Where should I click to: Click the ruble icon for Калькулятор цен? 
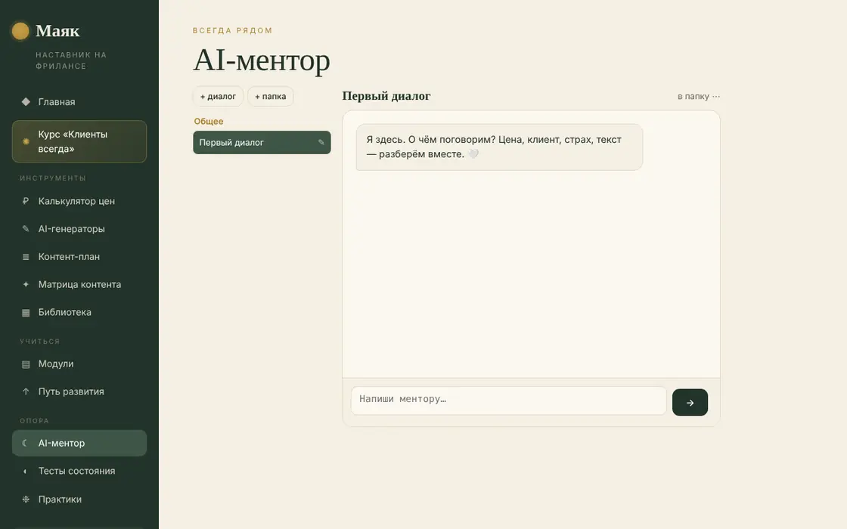pos(26,201)
